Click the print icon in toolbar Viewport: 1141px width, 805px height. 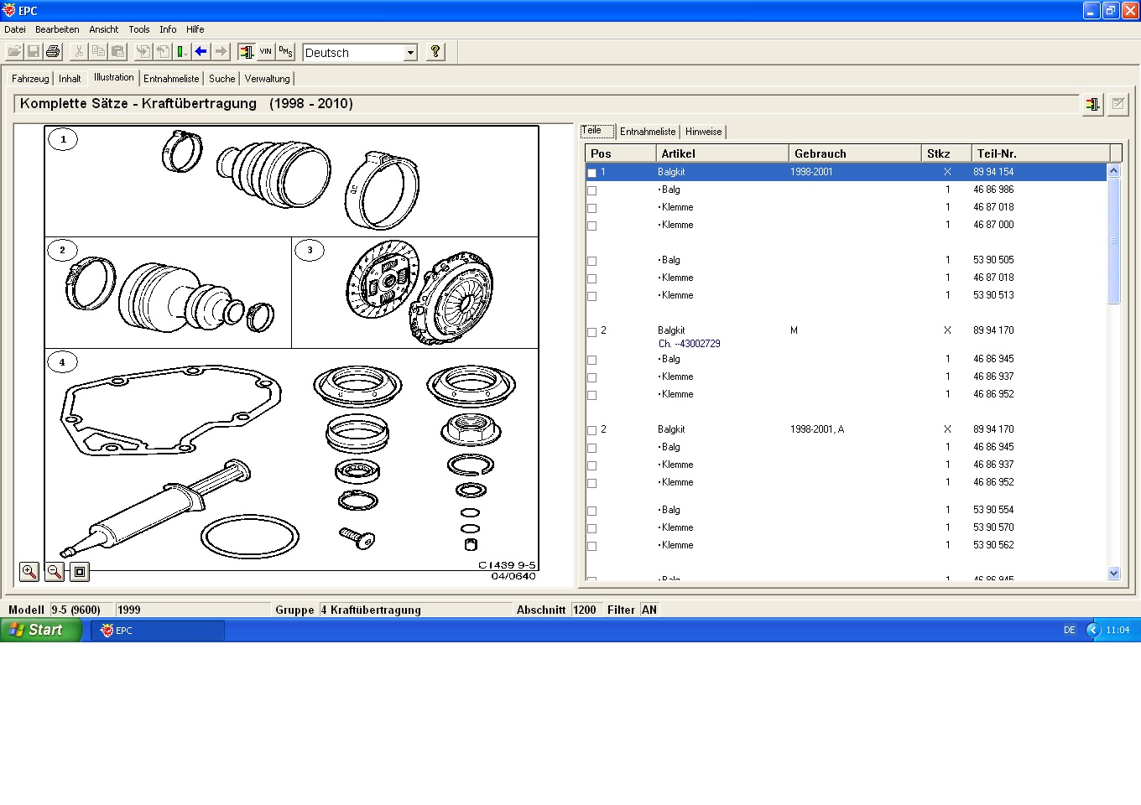[53, 52]
